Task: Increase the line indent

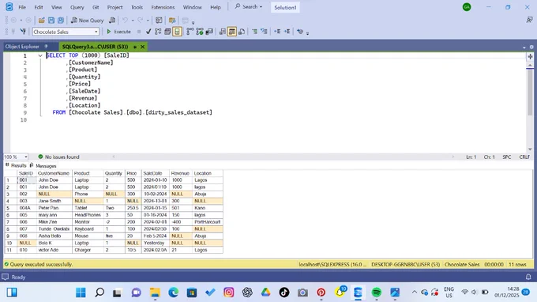Action: pos(287,32)
